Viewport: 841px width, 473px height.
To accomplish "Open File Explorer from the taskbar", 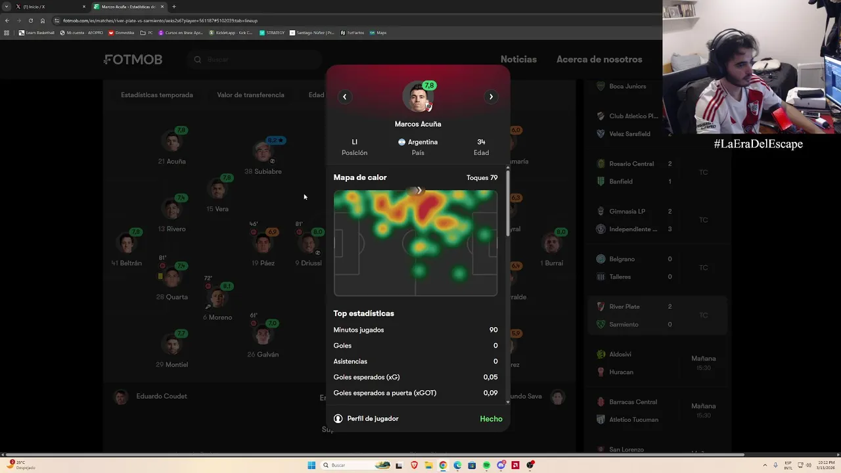I will pyautogui.click(x=428, y=465).
